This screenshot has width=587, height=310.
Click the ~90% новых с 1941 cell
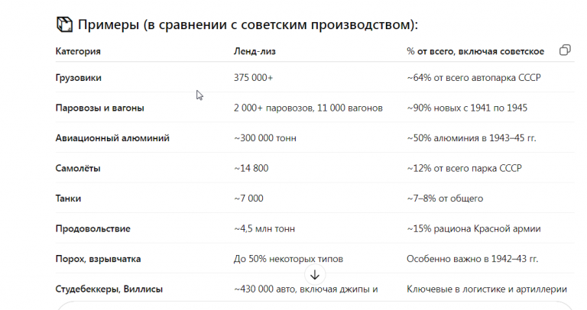(467, 108)
